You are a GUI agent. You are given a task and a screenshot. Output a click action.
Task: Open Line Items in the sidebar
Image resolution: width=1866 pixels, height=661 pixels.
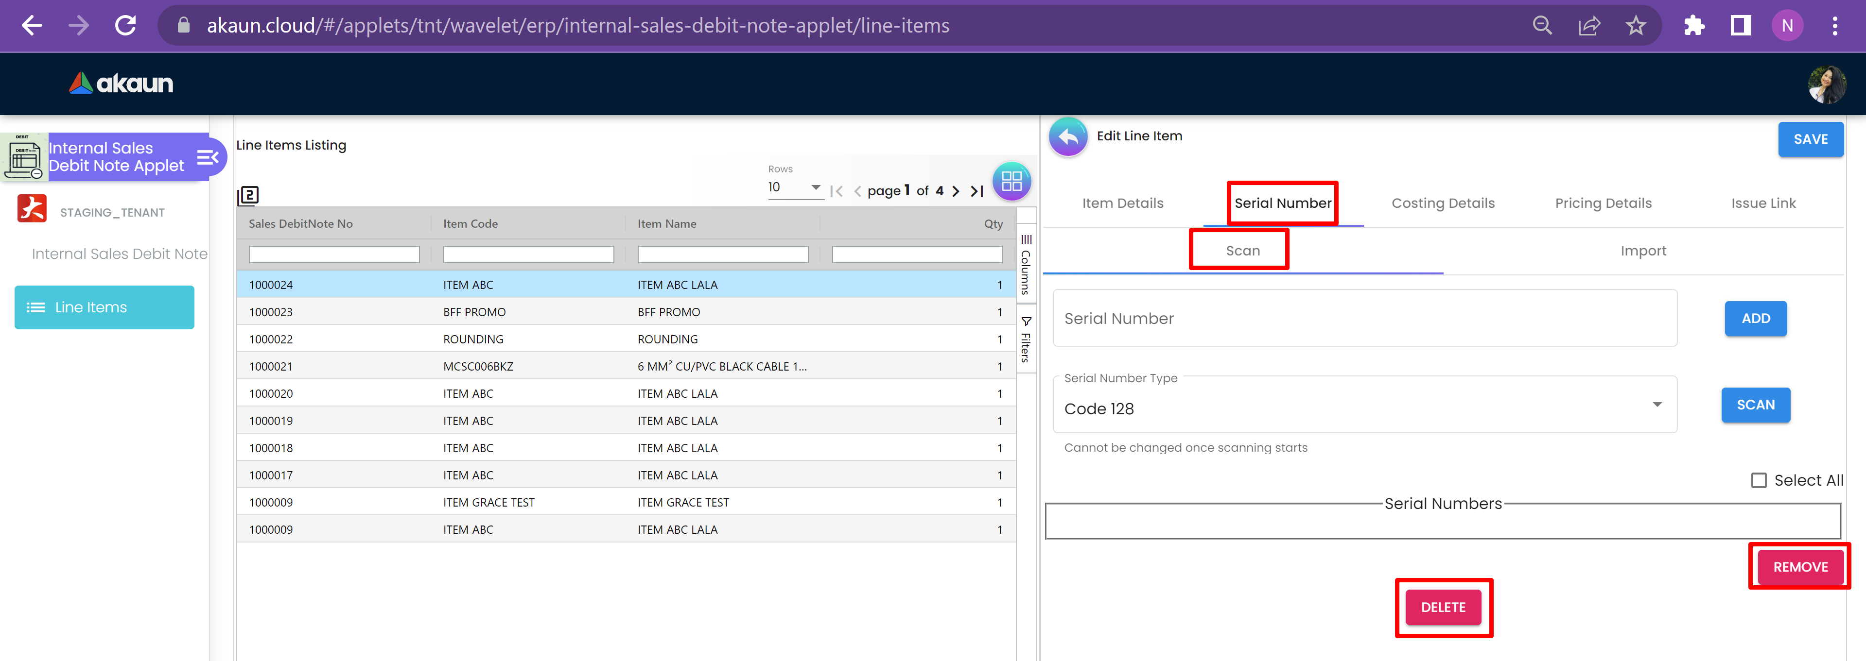point(105,307)
